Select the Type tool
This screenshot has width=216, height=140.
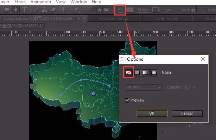pos(25,10)
